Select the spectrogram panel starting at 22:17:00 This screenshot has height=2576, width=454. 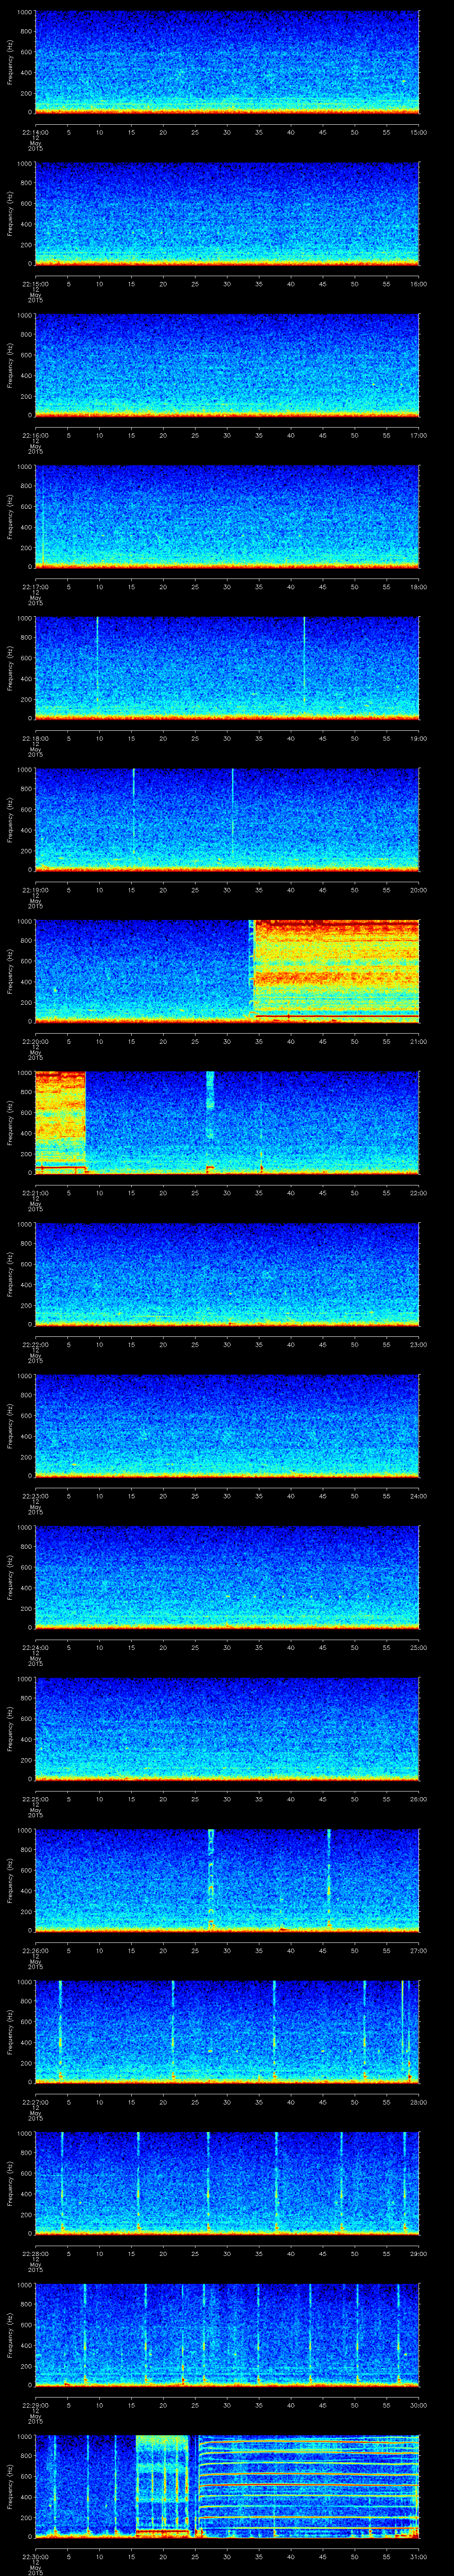coord(227,517)
